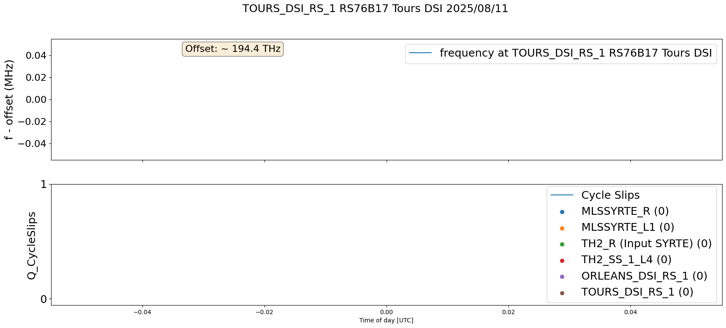Click the 0.00 tick label on time axis

tap(387, 312)
